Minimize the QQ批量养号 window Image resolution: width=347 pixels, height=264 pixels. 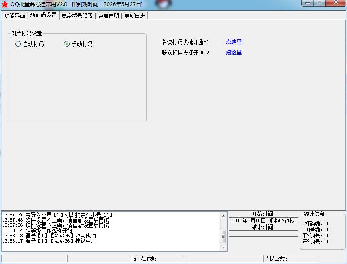point(308,3)
